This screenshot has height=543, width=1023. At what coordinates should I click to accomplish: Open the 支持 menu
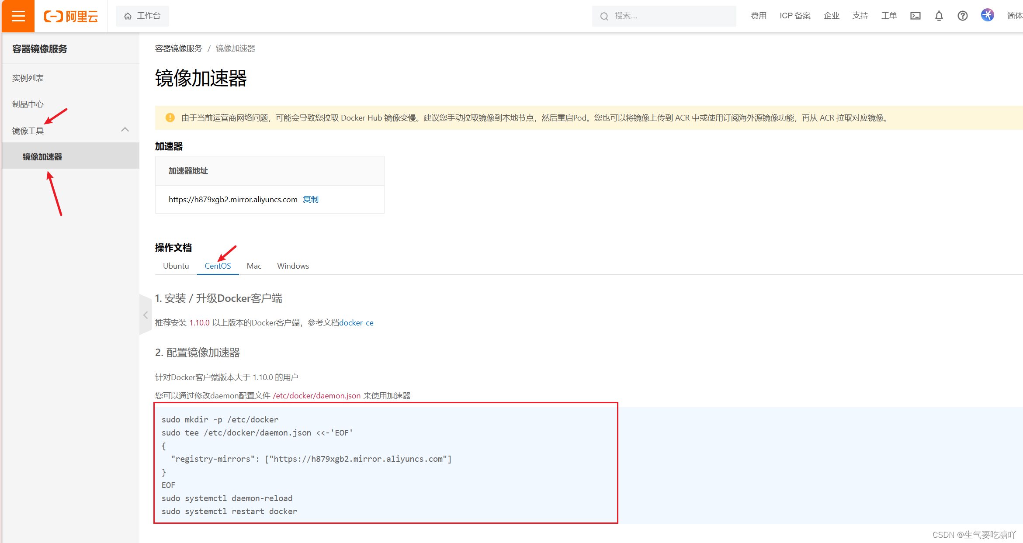pos(860,16)
